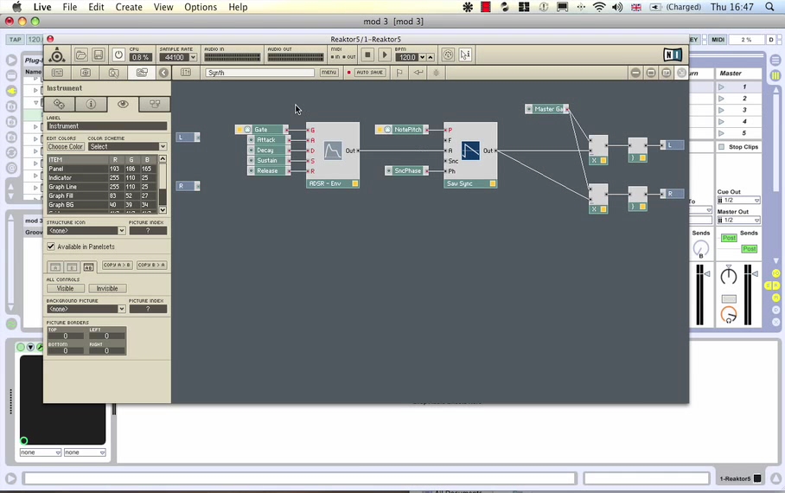Image resolution: width=785 pixels, height=493 pixels.
Task: Check the Stop Clips box in Live
Action: point(721,147)
